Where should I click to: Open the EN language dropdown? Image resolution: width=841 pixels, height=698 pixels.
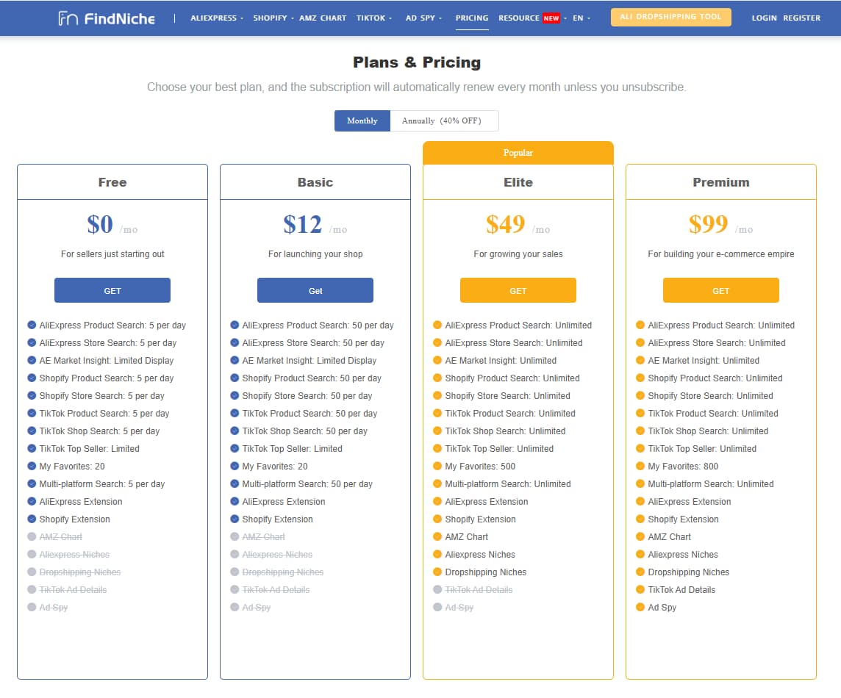tap(581, 18)
